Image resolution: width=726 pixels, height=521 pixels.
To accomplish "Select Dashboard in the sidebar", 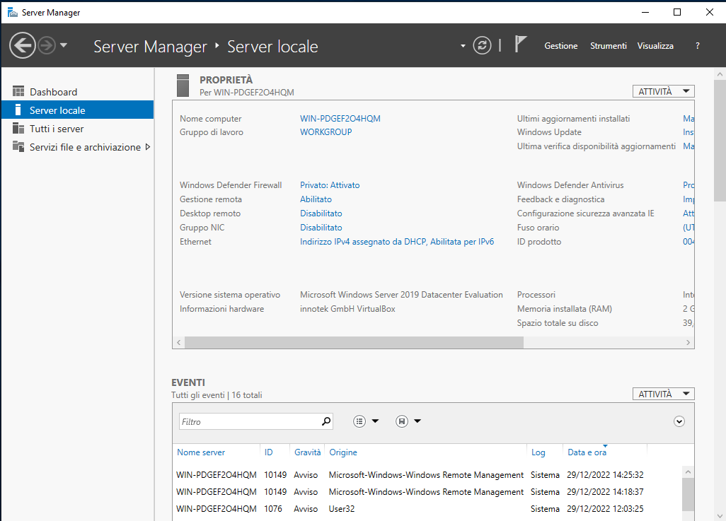I will click(x=78, y=92).
